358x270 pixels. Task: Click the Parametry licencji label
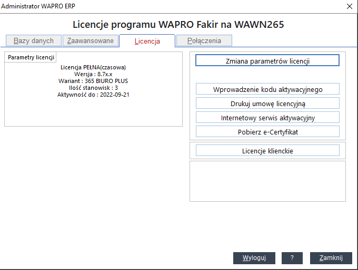[x=31, y=57]
